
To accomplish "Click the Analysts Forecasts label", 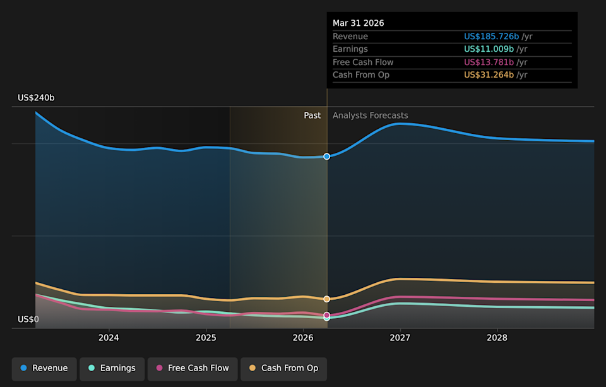I will [x=371, y=116].
